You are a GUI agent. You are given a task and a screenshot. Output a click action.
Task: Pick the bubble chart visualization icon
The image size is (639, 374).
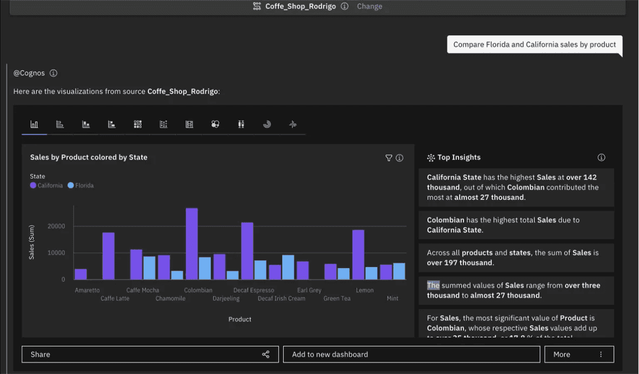[215, 124]
